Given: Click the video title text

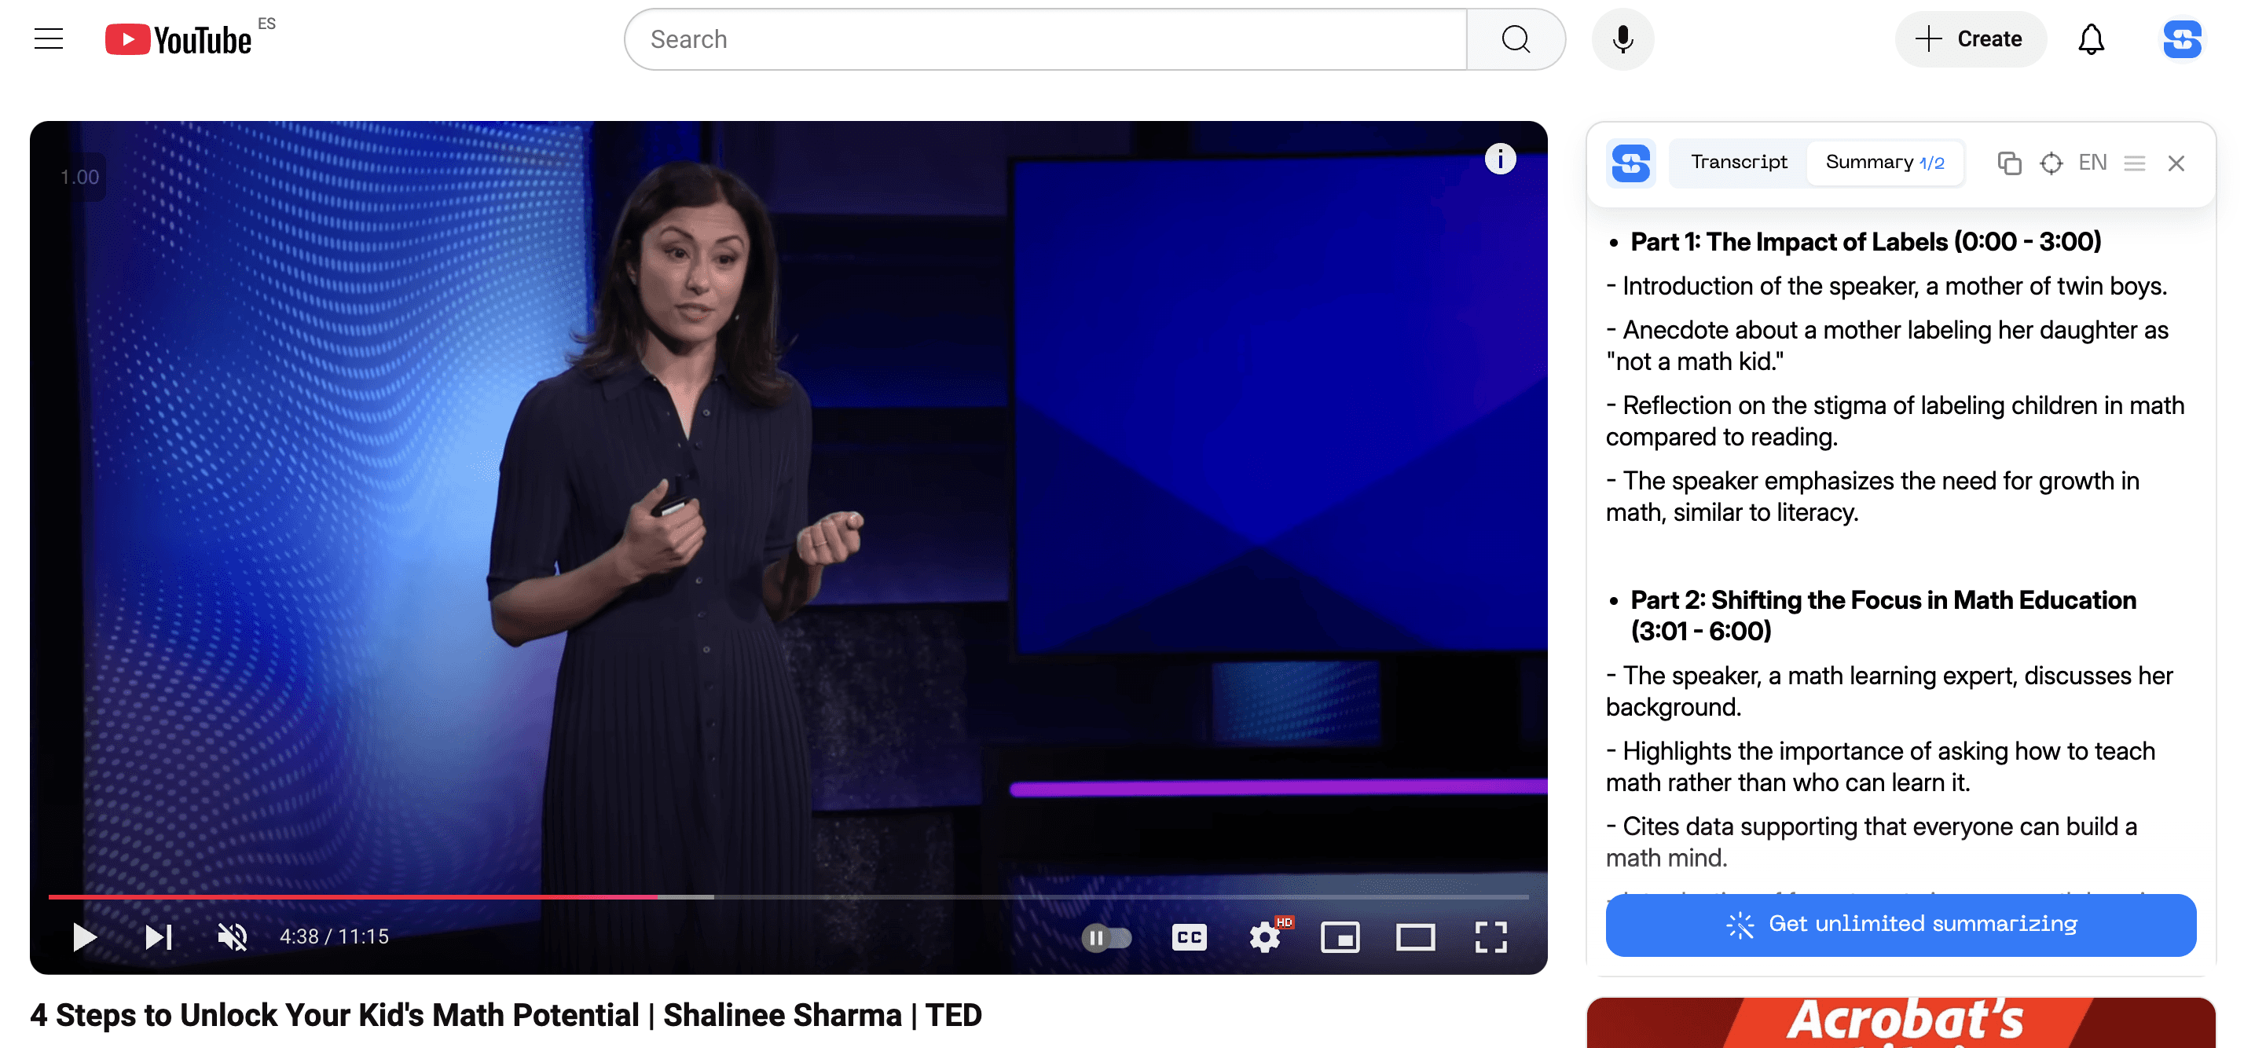Looking at the screenshot, I should [x=505, y=1015].
